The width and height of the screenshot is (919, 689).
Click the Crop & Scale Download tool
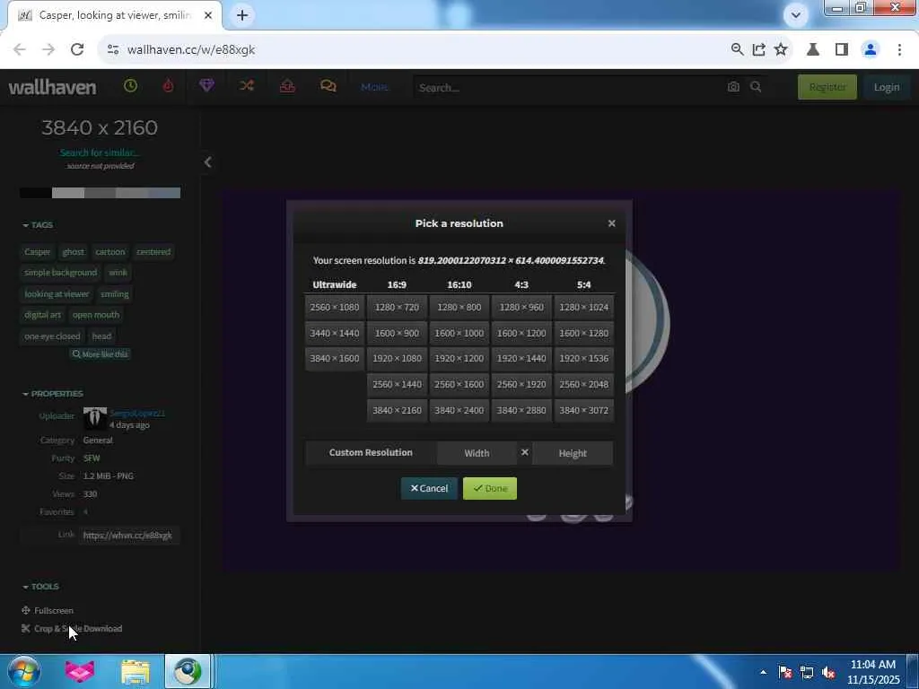click(x=72, y=629)
